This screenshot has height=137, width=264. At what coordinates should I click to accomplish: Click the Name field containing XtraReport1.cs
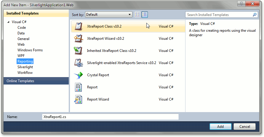(110, 117)
